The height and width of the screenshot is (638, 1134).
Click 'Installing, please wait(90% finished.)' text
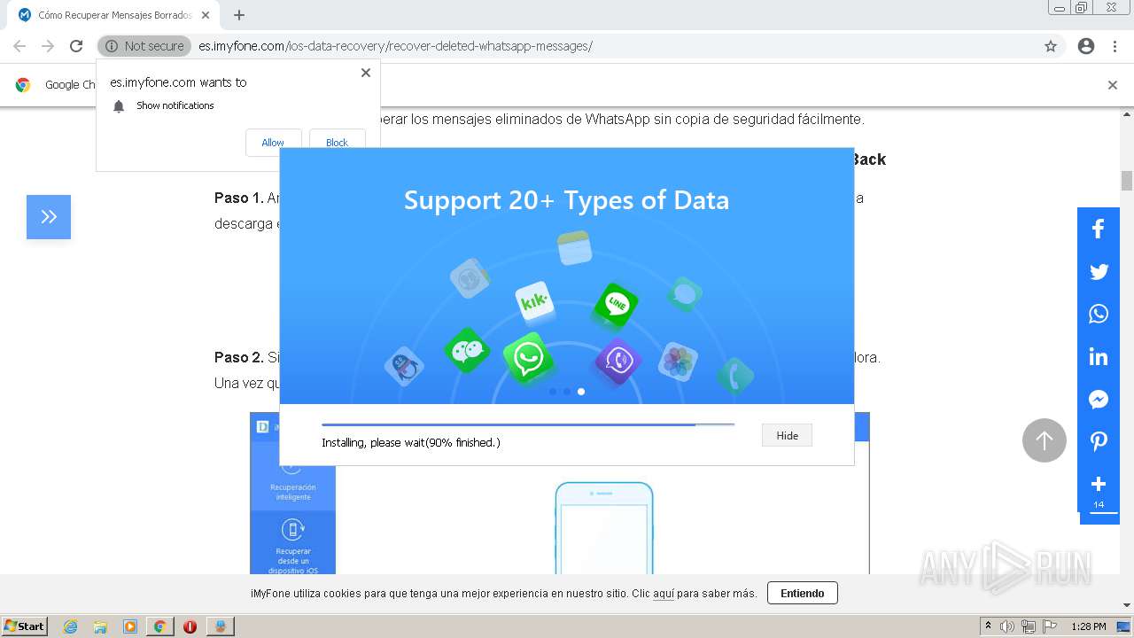(411, 442)
